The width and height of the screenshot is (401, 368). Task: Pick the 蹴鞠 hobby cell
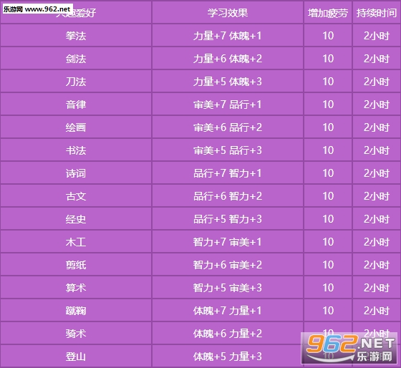coord(76,310)
